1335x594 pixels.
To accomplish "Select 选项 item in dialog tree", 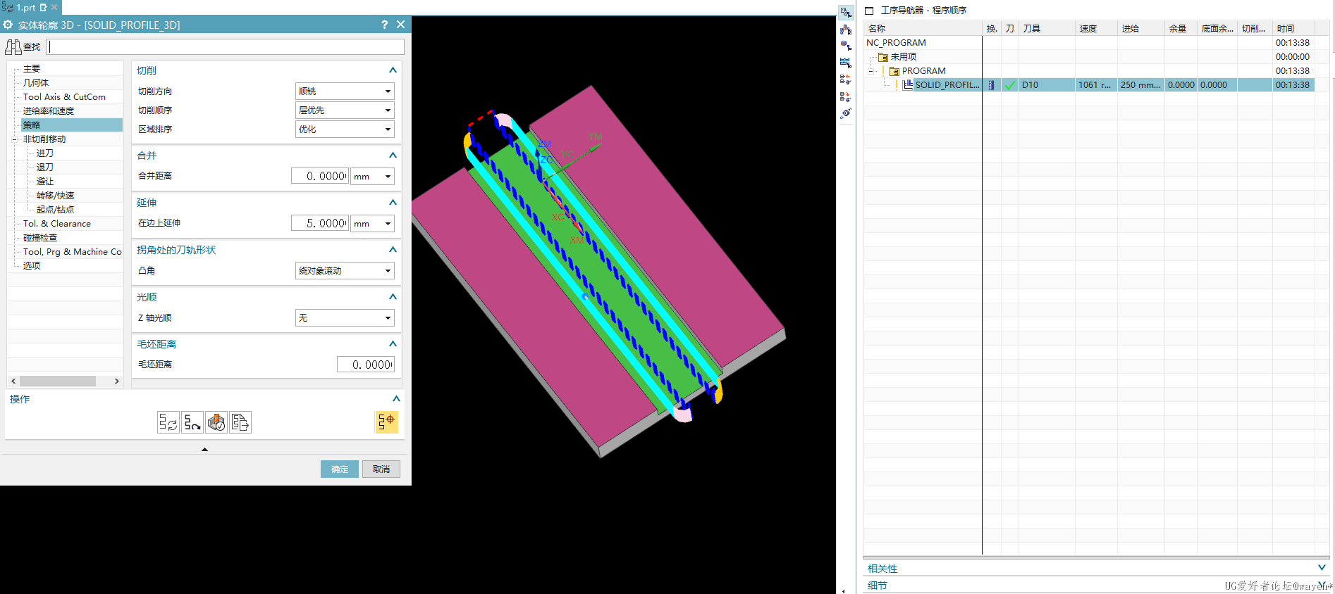I will pos(32,266).
